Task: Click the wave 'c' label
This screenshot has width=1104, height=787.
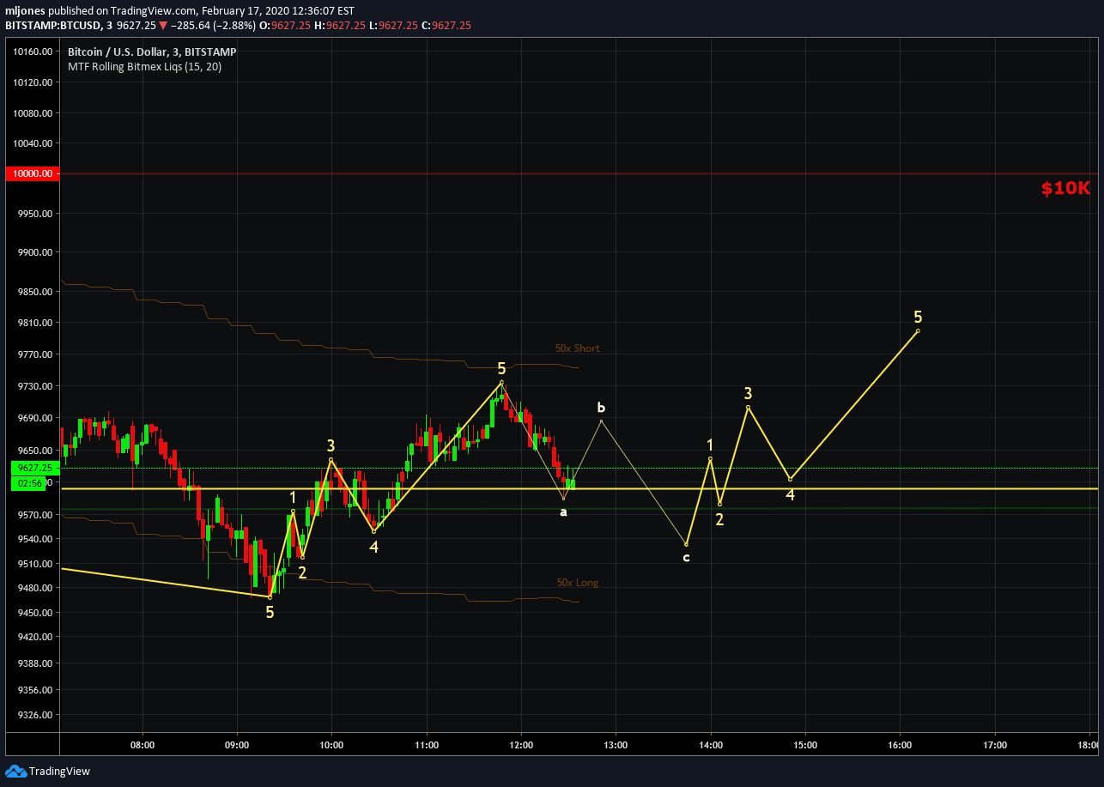Action: [x=686, y=558]
